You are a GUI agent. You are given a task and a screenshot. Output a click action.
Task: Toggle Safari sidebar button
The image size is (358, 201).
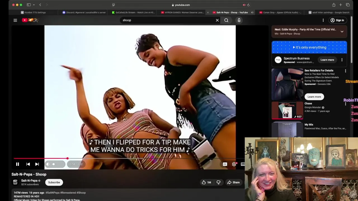29,5
